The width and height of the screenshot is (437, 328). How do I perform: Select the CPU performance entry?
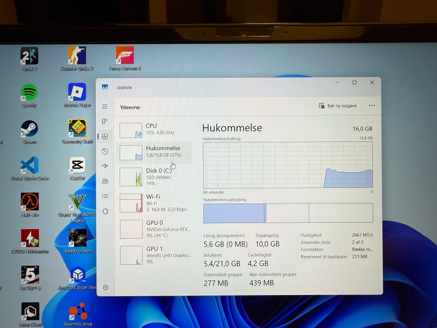pos(155,130)
